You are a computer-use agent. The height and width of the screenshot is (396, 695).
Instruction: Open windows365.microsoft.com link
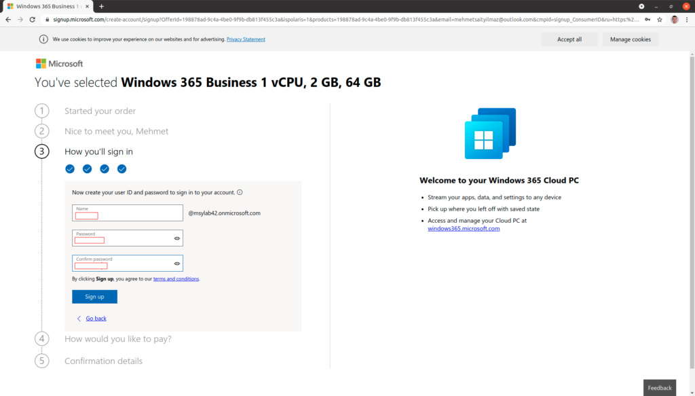point(464,229)
